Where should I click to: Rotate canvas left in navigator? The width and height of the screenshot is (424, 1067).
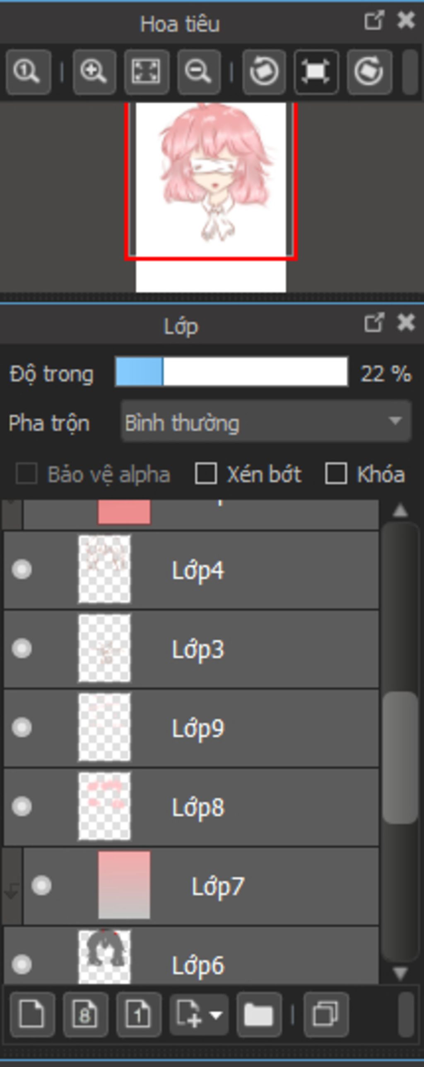264,72
